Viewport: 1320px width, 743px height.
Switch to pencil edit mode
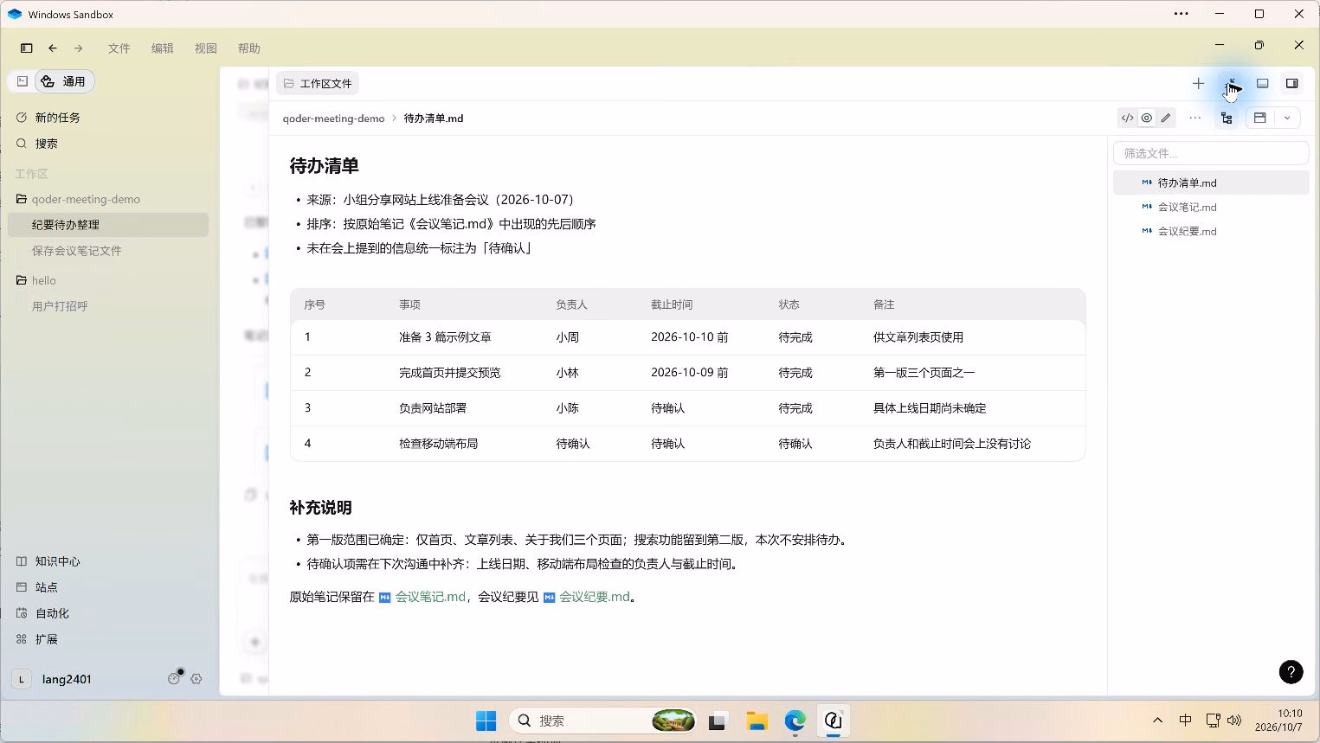pyautogui.click(x=1166, y=118)
